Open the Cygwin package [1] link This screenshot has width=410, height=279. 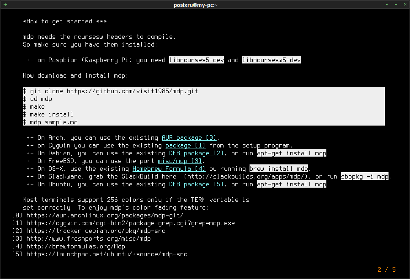[186, 146]
